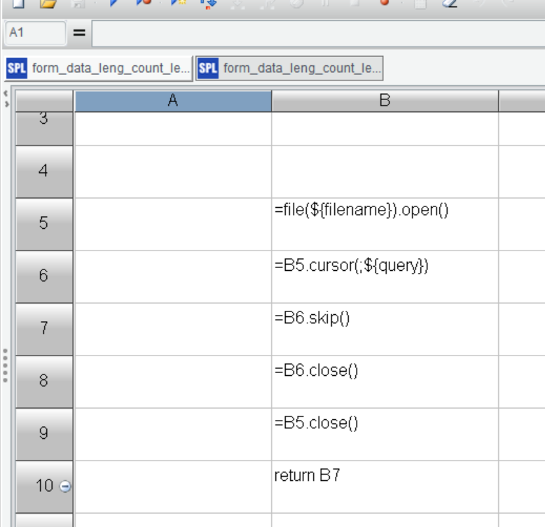Click the select-all grid corner
Screen dimensions: 545x527
pos(44,101)
